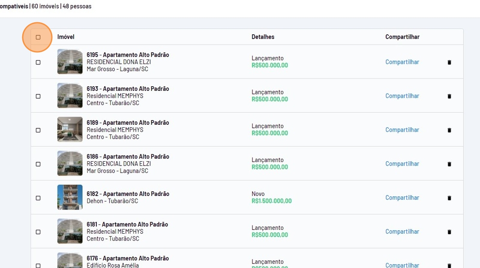Screen dimensions: 480x268
Task: Click Compartilhar for property 6186
Action: [402, 164]
